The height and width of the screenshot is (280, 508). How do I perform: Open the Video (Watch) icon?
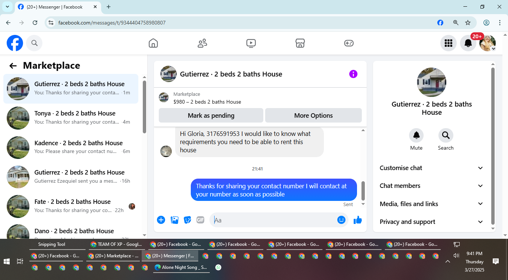pyautogui.click(x=251, y=43)
